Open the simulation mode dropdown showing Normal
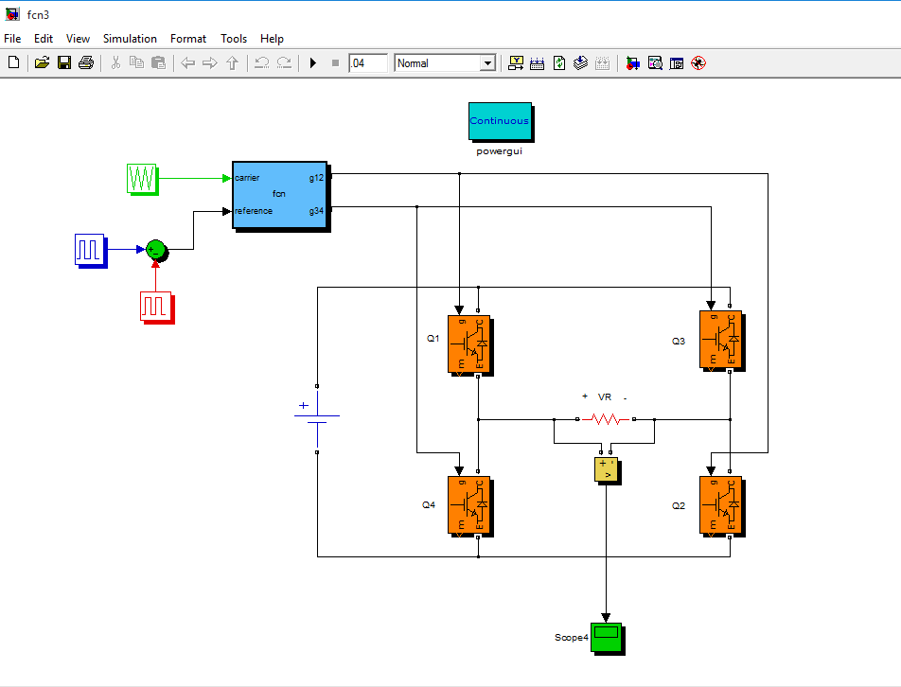Viewport: 901px width, 687px height. tap(445, 63)
